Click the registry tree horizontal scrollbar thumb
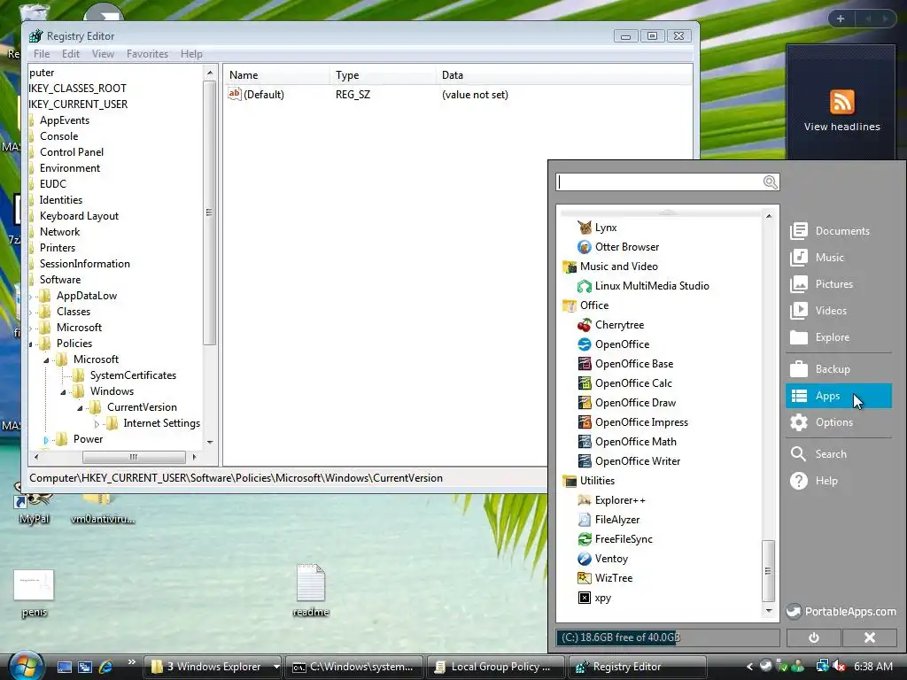 tap(134, 457)
